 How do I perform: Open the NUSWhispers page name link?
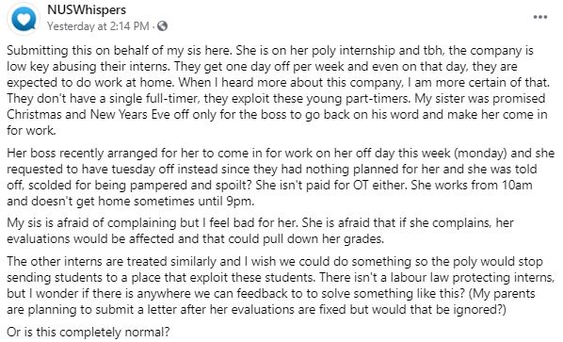click(x=87, y=9)
